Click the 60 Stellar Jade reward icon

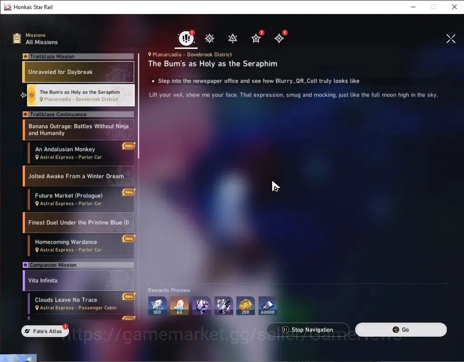pyautogui.click(x=179, y=305)
